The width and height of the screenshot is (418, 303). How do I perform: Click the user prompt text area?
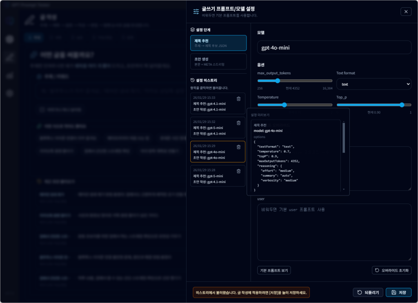point(334,232)
